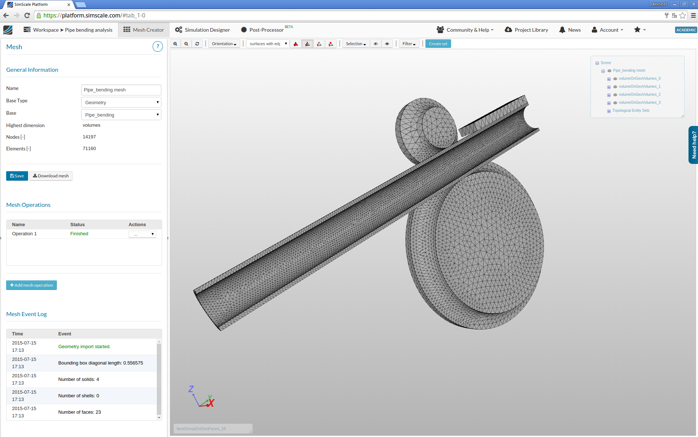The height and width of the screenshot is (437, 698).
Task: Click the Mesh Event Log scrollbar
Action: click(x=159, y=379)
